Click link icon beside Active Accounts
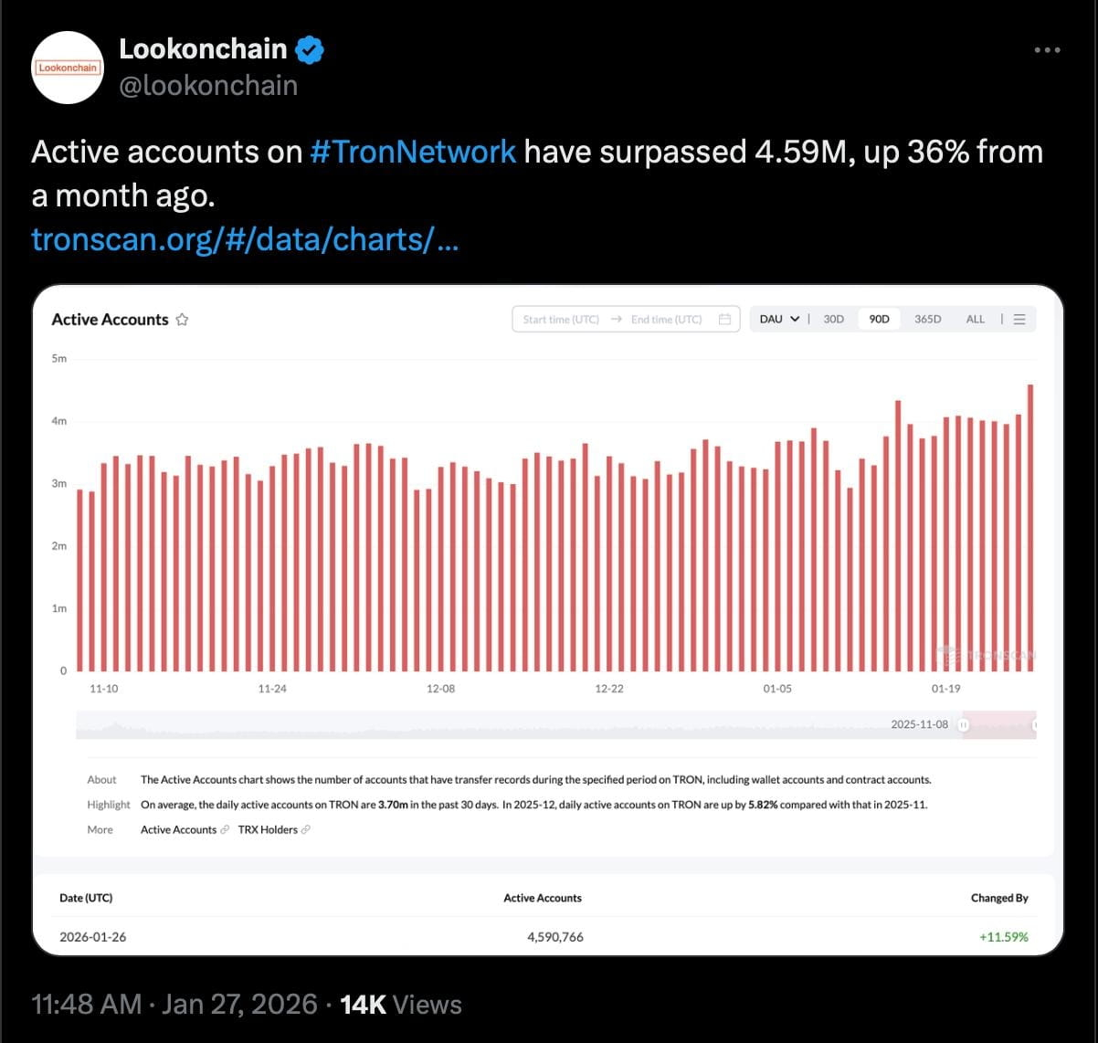 tap(225, 830)
